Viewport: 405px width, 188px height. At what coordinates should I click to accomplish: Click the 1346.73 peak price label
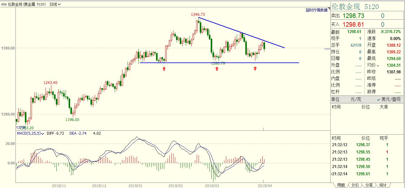198,14
